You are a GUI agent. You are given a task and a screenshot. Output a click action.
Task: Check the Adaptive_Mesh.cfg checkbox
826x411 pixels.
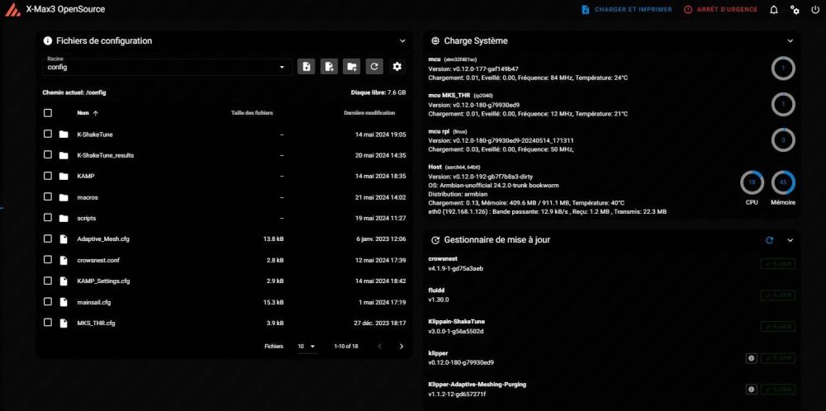click(48, 239)
